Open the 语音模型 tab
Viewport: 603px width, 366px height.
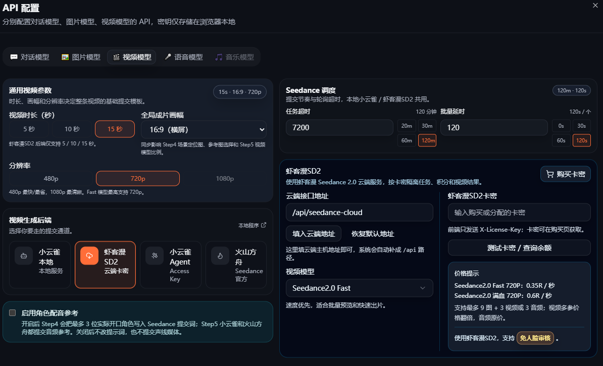[183, 57]
